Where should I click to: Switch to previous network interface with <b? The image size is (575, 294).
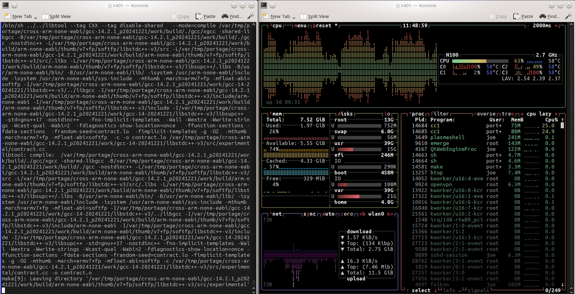(x=363, y=214)
